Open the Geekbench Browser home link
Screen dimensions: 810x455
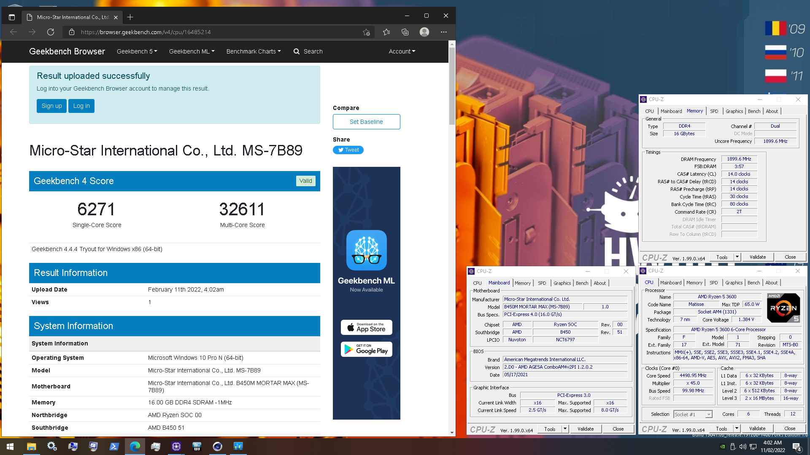coord(67,51)
